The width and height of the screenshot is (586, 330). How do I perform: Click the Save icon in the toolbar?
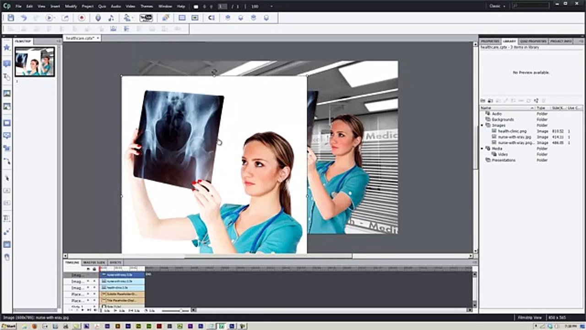click(11, 18)
